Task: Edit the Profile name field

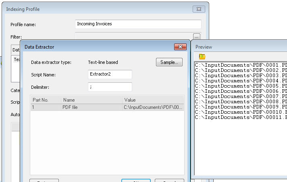Action: point(138,24)
